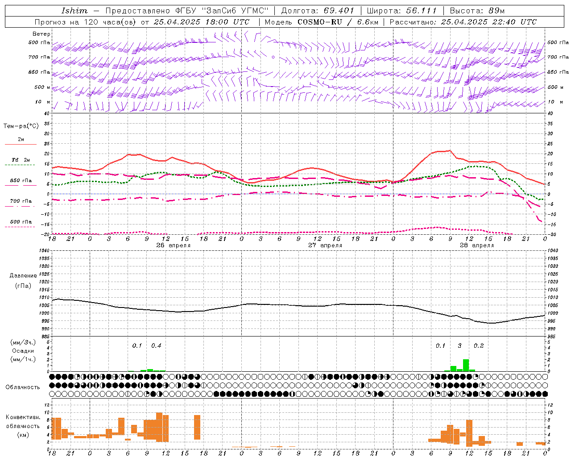Click the "Прогноз на 120 часа(ов)" forecast text

tap(86, 22)
